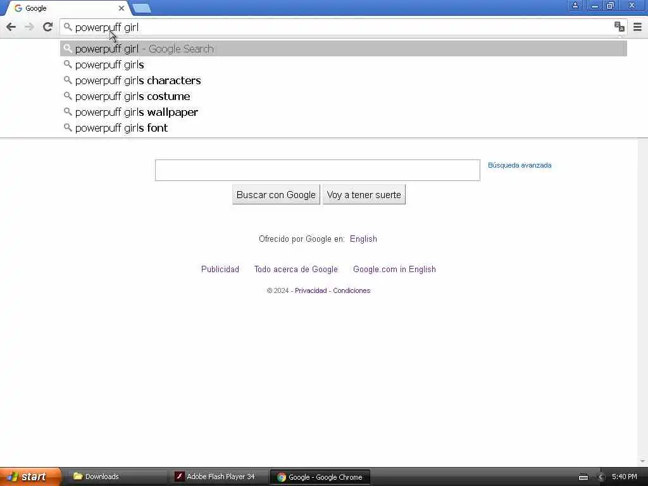
Task: Select 'powerpuff girls wallpaper' suggestion
Action: point(344,112)
